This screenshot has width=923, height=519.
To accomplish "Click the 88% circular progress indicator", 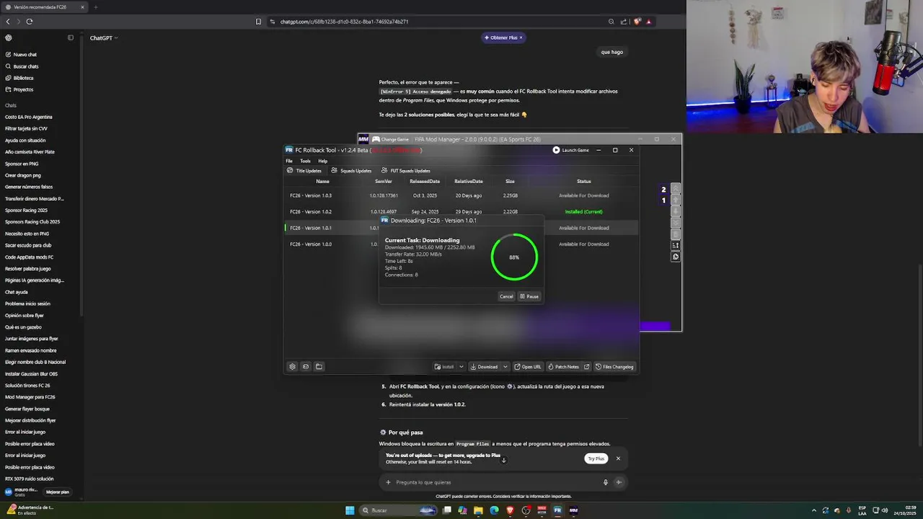I will click(514, 257).
